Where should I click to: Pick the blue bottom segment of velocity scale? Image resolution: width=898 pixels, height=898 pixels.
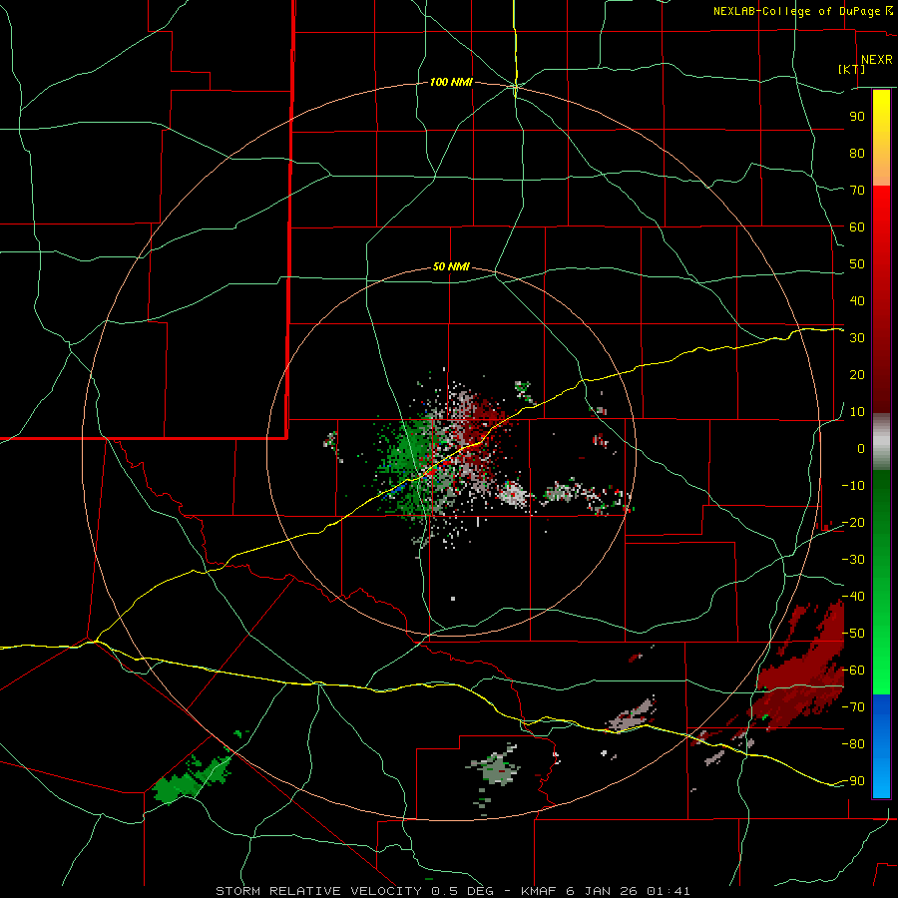pyautogui.click(x=881, y=746)
